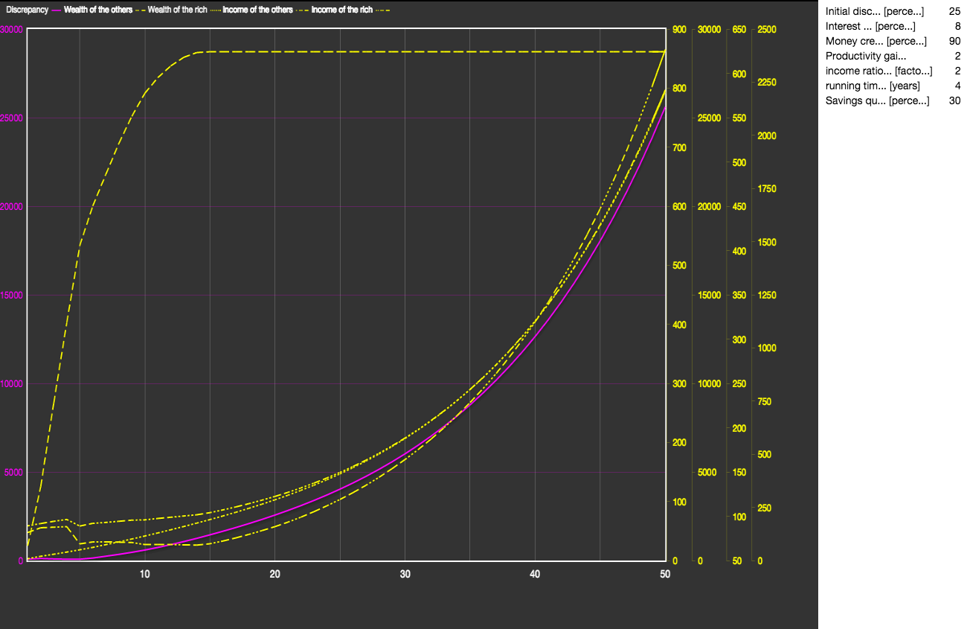Viewport: 967px width, 629px height.
Task: Toggle the 'Wealth of the rich' legend entry
Action: click(184, 10)
